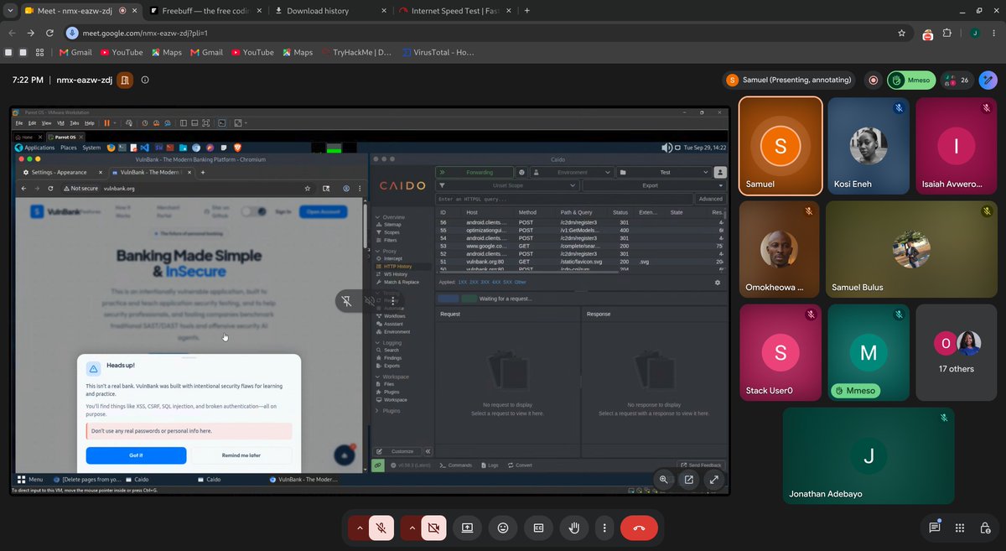Image resolution: width=1006 pixels, height=551 pixels.
Task: Open people panel showing 26 participants
Action: click(957, 81)
